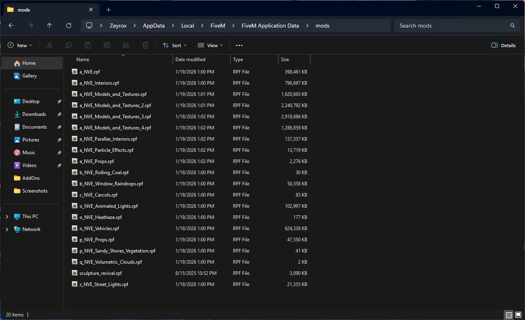Expand the This PC tree node
The width and height of the screenshot is (525, 320).
(x=7, y=217)
